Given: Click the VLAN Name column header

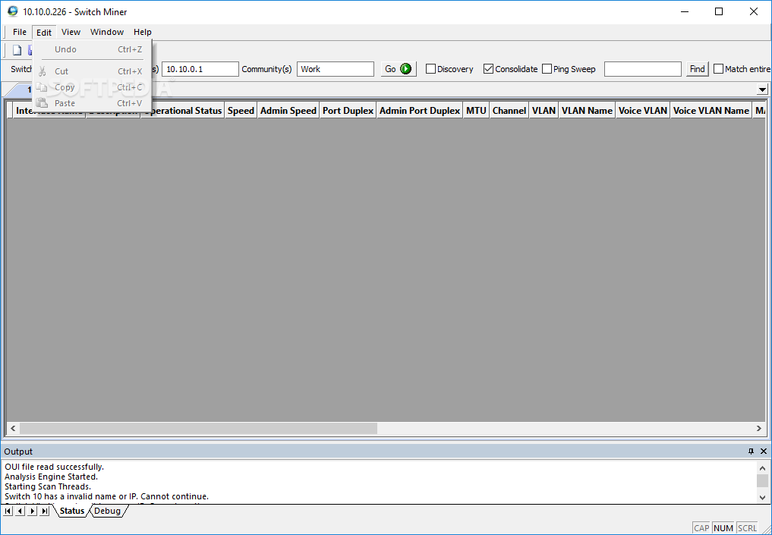Looking at the screenshot, I should tap(587, 111).
